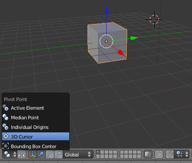Toggle the 3D manipulator axes icon
Screen dimensions: 192x163
click(x=33, y=154)
